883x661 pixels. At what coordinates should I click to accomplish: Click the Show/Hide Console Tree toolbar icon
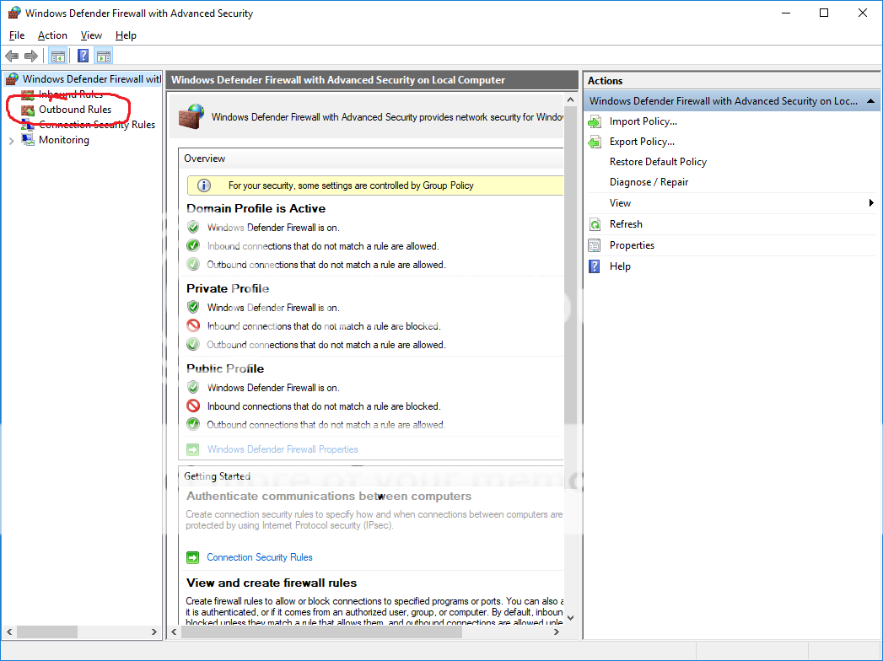pyautogui.click(x=58, y=56)
